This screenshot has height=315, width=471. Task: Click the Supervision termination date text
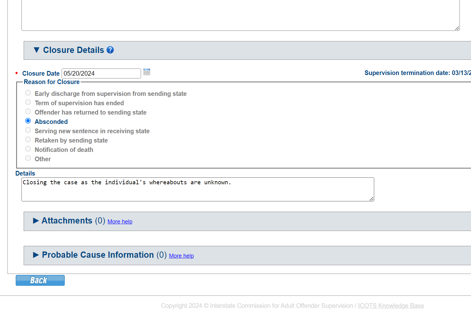tap(418, 73)
